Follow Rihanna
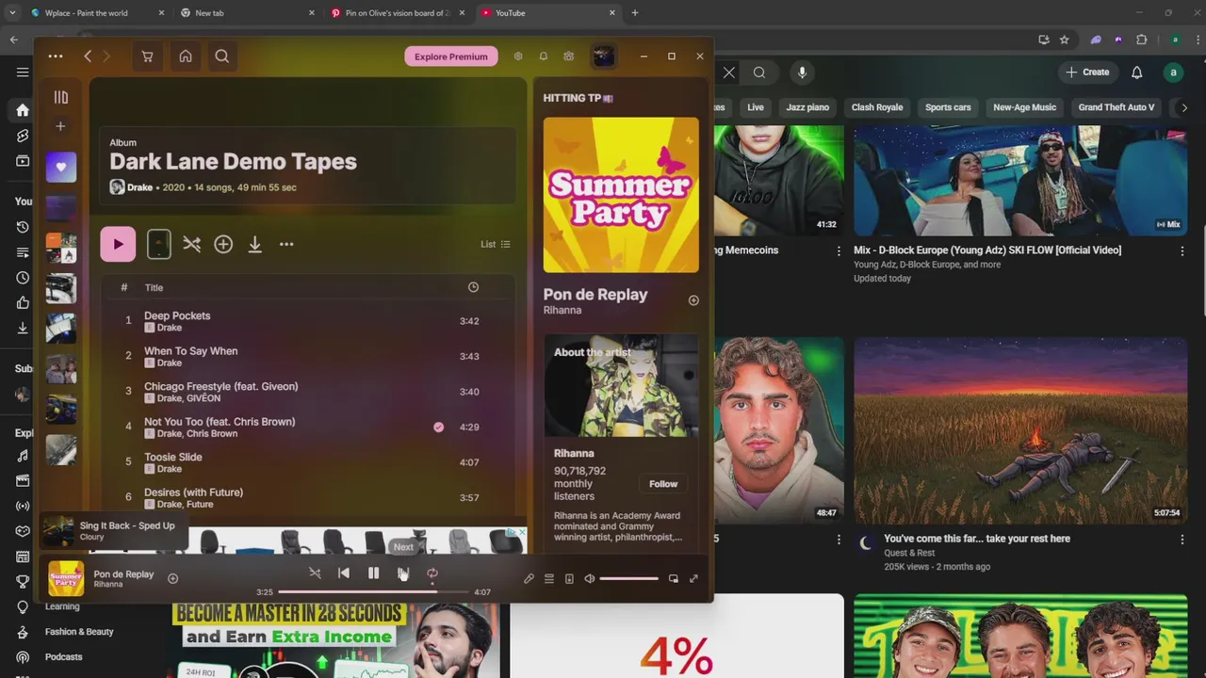 (663, 484)
